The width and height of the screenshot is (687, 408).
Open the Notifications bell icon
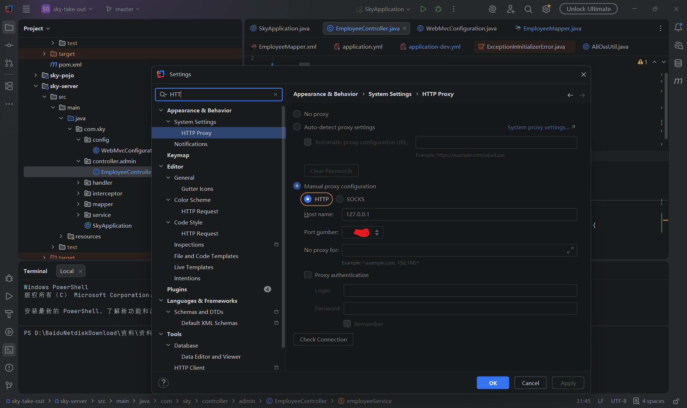[678, 28]
